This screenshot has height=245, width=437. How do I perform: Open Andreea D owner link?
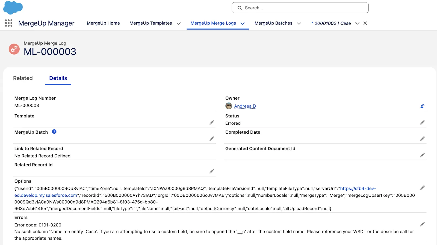click(245, 106)
